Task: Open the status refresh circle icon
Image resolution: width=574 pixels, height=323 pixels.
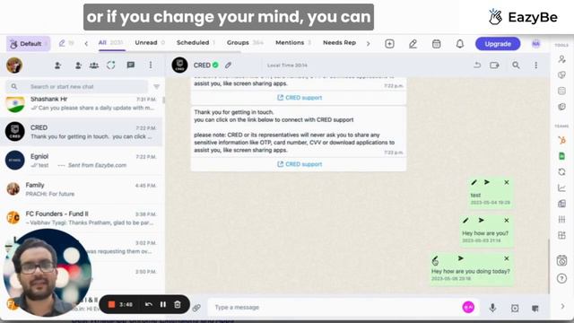Action: [x=111, y=65]
